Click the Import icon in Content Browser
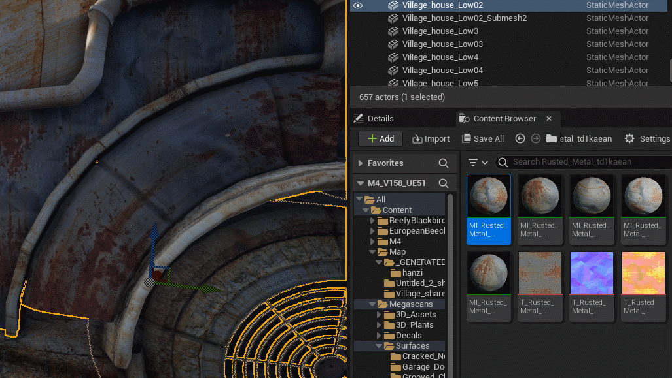This screenshot has height=378, width=672. pyautogui.click(x=417, y=138)
